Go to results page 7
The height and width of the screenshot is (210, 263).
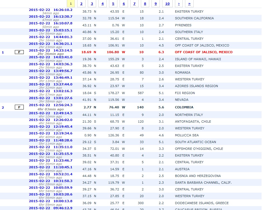pyautogui.click(x=134, y=4)
